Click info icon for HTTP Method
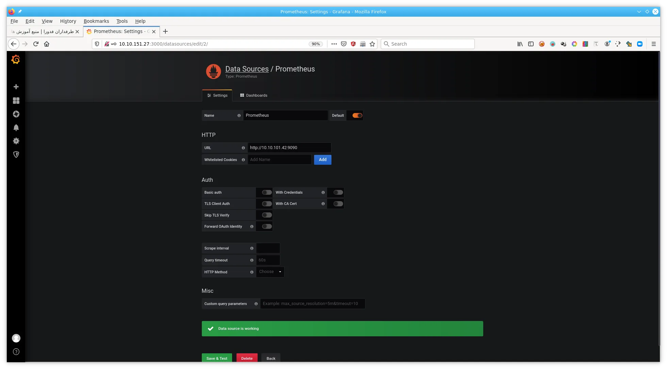Image resolution: width=667 pixels, height=369 pixels. (252, 272)
